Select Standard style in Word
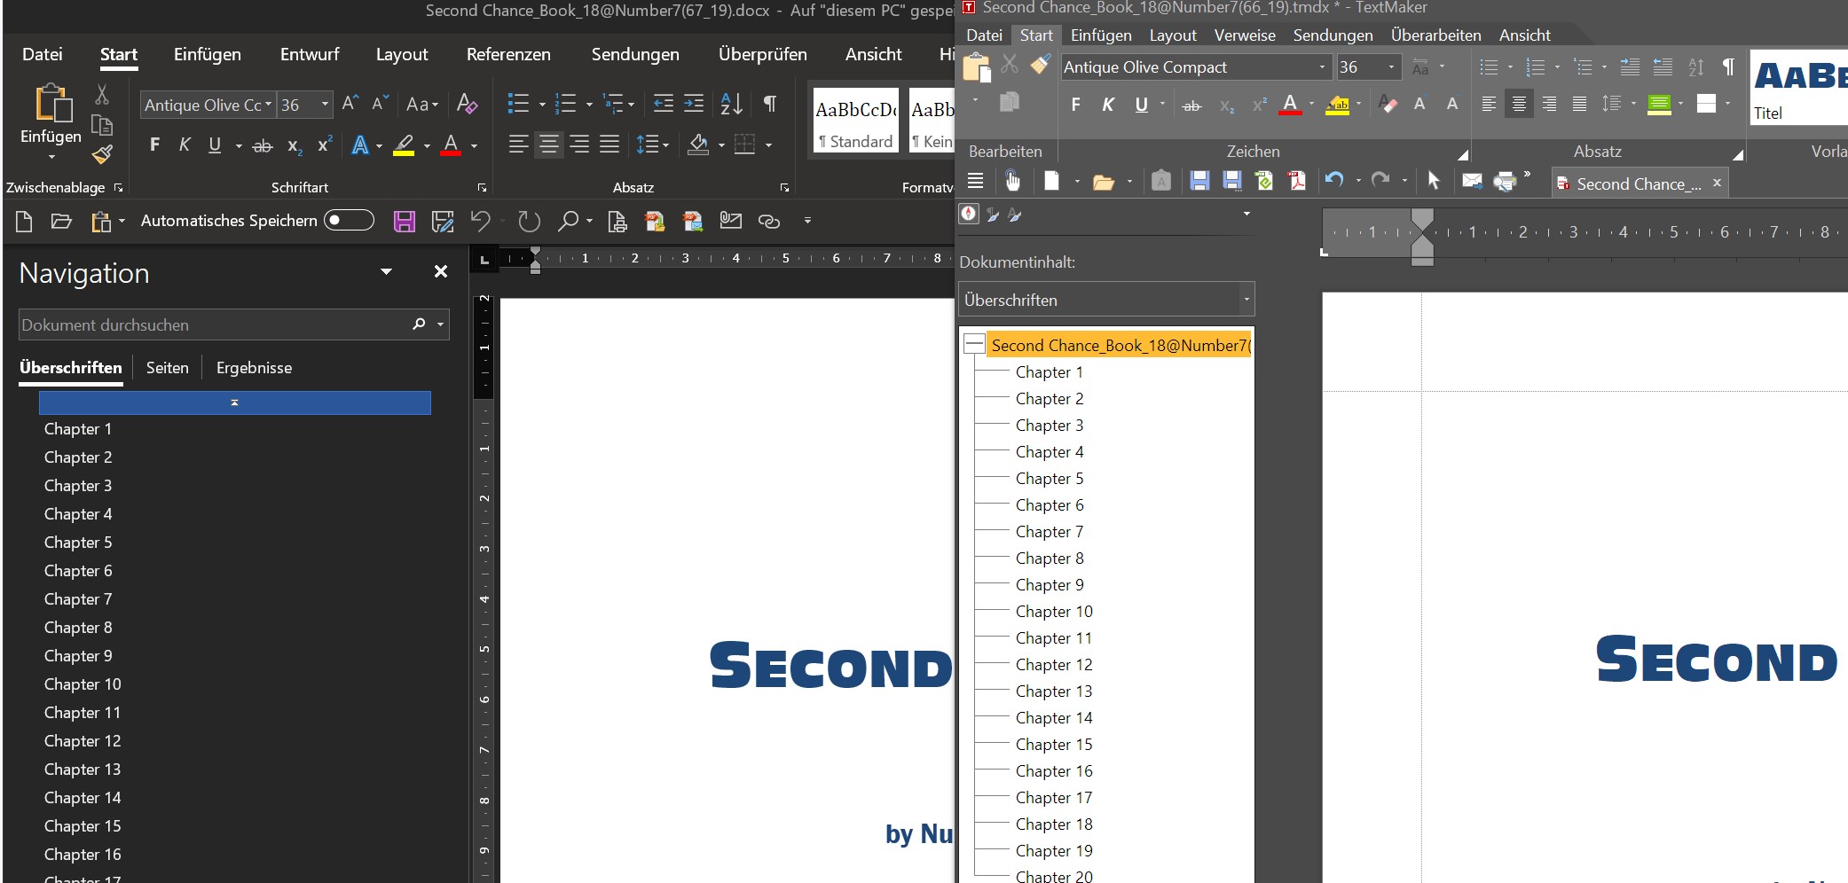This screenshot has height=883, width=1848. 855,121
